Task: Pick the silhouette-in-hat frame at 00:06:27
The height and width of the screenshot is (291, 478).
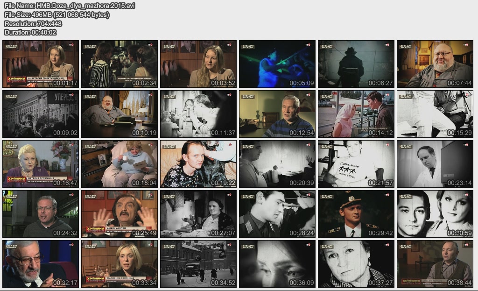Action: coord(356,64)
